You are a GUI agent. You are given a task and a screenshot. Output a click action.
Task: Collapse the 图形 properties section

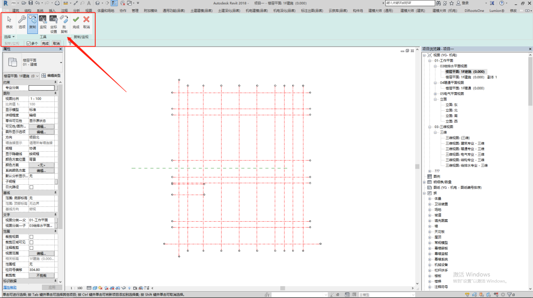click(55, 93)
